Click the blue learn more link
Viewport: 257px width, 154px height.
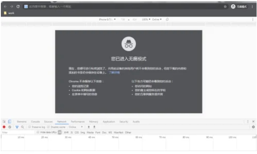[x=114, y=73]
